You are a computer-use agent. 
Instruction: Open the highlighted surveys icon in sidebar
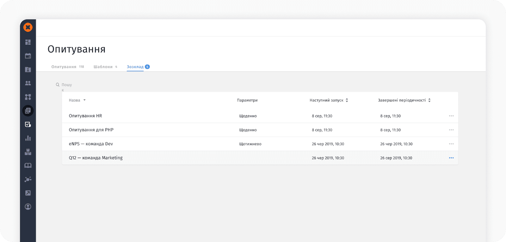coord(28,111)
